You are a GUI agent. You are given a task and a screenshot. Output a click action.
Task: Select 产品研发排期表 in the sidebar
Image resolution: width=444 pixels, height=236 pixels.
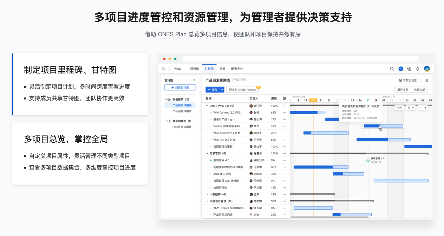coord(182,105)
